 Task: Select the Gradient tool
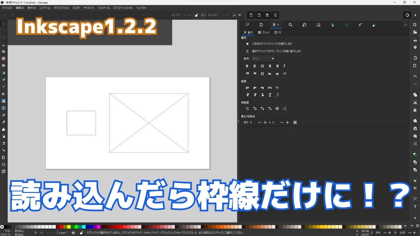tap(3, 101)
